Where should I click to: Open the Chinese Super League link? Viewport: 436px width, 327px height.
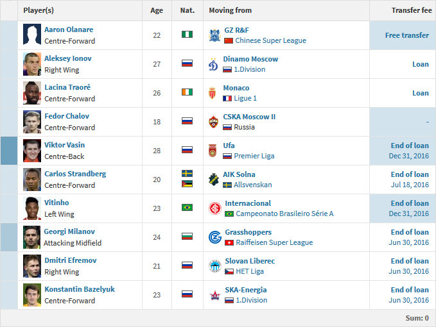pos(270,40)
